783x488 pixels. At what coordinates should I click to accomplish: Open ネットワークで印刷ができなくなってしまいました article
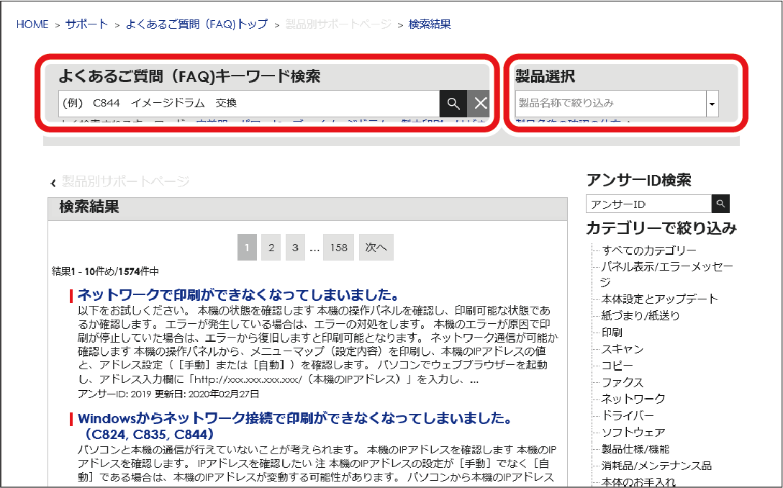coord(238,294)
